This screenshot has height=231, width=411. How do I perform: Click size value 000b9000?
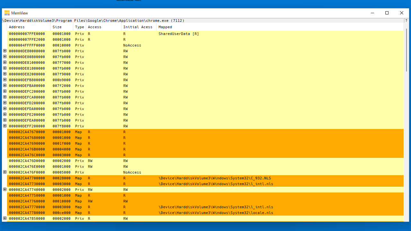click(62, 80)
